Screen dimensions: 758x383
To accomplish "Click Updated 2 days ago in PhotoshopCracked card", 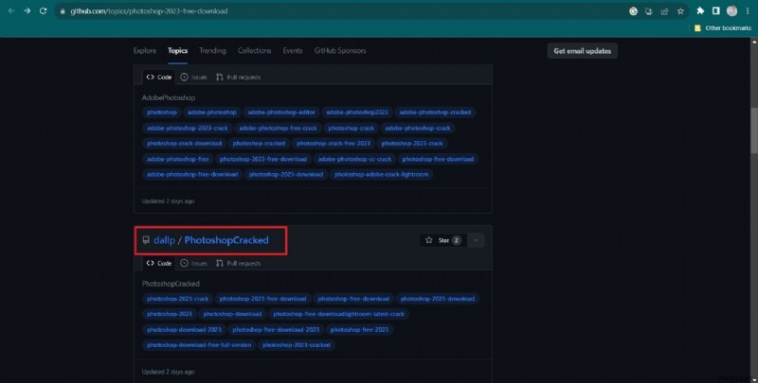I will [x=169, y=372].
